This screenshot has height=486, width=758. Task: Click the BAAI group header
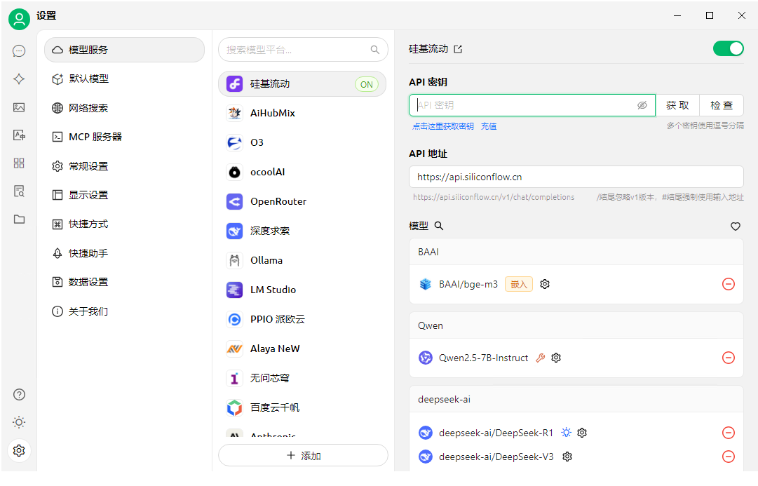tap(576, 252)
